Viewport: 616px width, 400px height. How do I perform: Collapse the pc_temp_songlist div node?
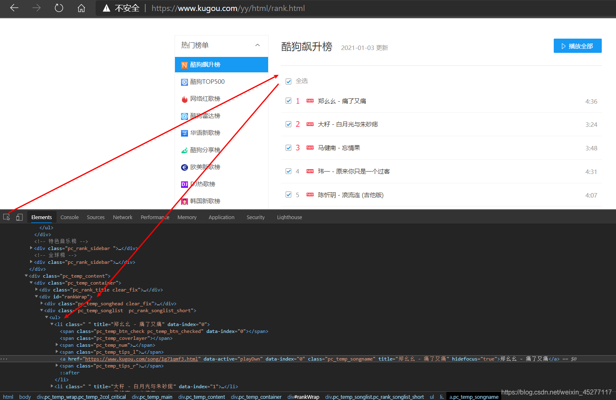[x=42, y=311]
